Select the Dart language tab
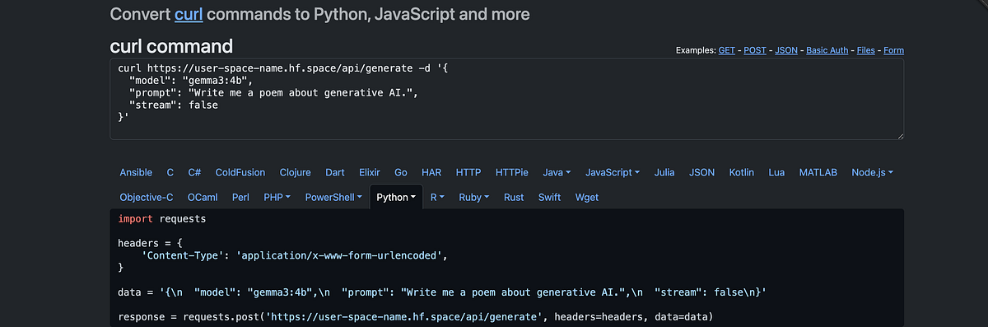This screenshot has height=327, width=988. (x=335, y=172)
